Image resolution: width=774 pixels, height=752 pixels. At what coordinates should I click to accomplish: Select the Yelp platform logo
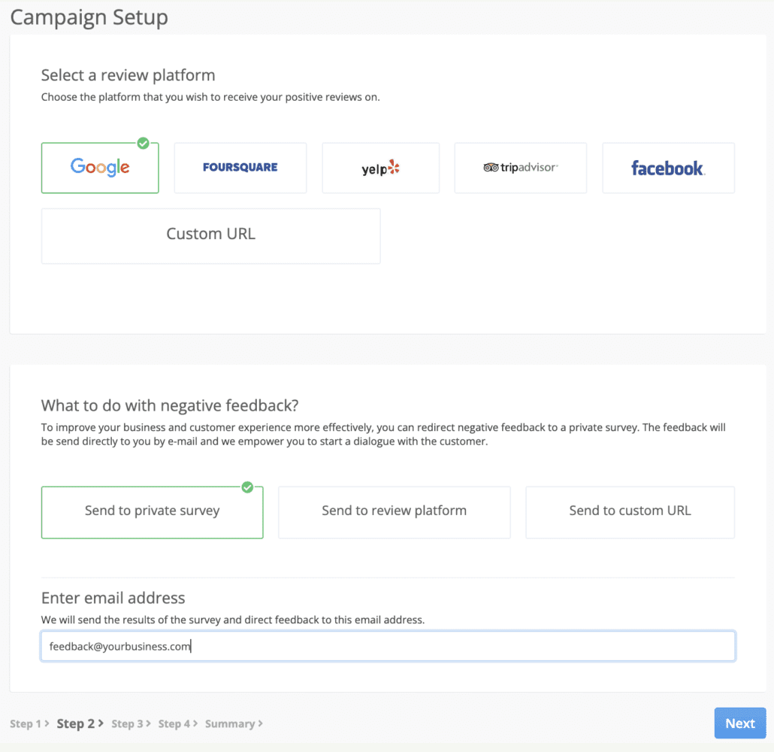pyautogui.click(x=380, y=168)
